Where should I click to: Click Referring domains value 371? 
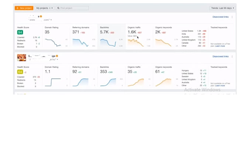(x=76, y=32)
